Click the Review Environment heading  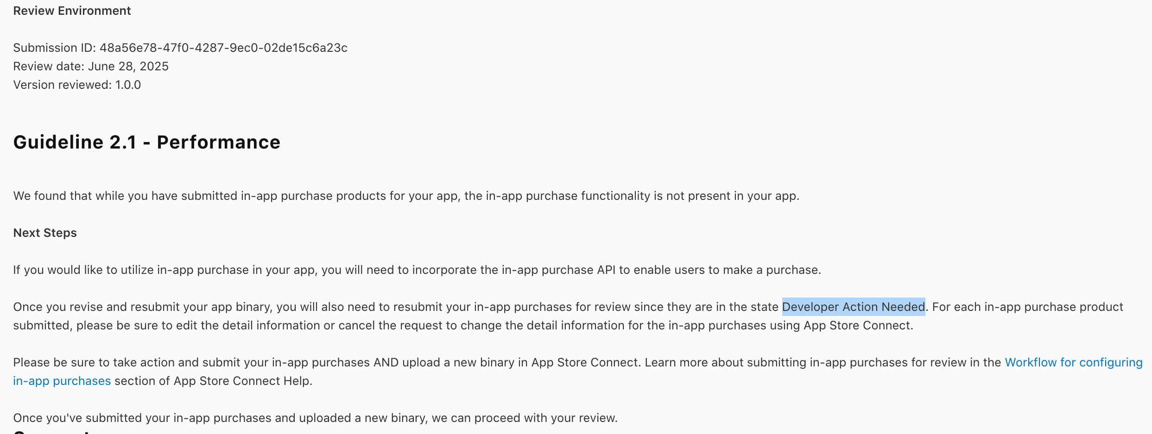[x=72, y=11]
